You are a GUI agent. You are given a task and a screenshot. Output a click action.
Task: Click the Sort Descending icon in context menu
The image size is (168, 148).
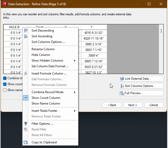(26, 30)
